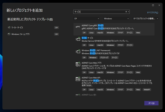The height and width of the screenshot is (112, 165).
Task: Click the 次へ(N) button
Action: point(151,103)
